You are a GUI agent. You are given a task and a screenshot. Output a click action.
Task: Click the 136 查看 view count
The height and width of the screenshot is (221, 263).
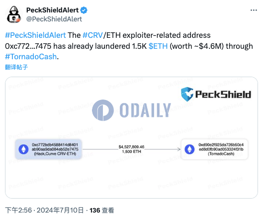coord(102,210)
